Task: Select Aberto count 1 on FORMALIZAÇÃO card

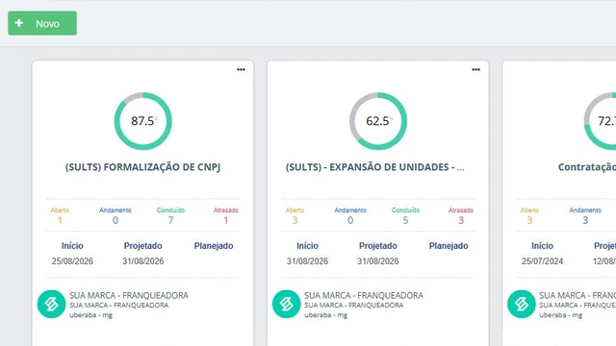Action: tap(60, 220)
